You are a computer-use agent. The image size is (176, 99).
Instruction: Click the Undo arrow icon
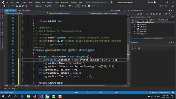(x=26, y=6)
